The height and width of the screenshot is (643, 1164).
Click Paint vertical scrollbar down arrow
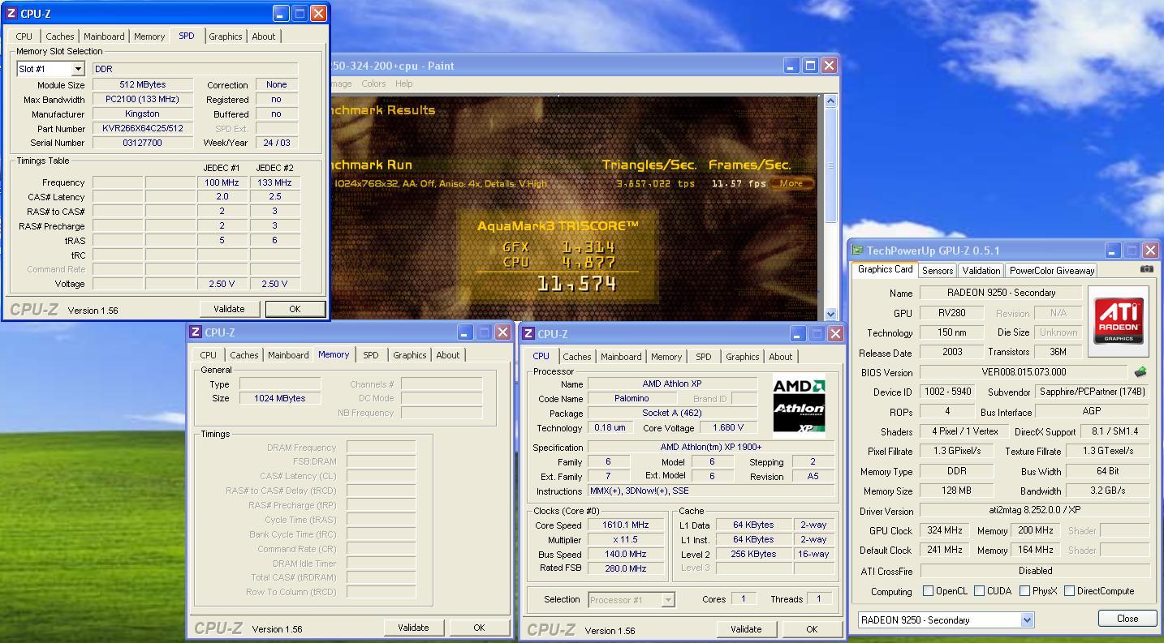[x=830, y=314]
